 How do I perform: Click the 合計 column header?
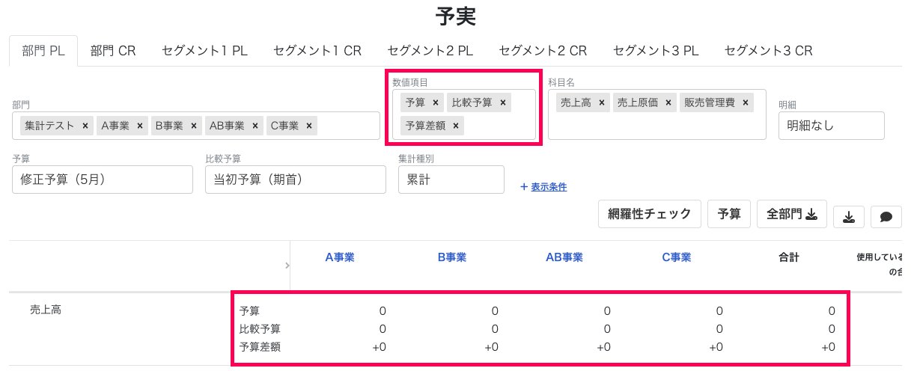click(789, 257)
